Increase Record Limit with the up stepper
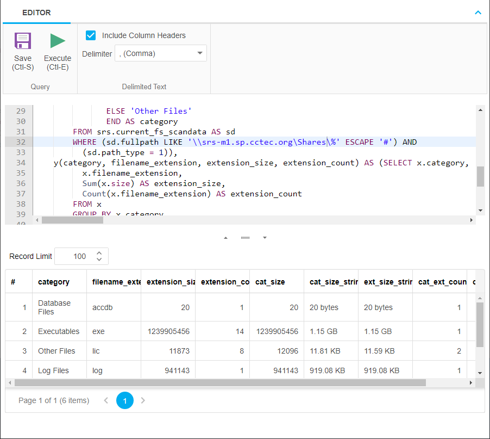This screenshot has width=490, height=439. click(98, 253)
